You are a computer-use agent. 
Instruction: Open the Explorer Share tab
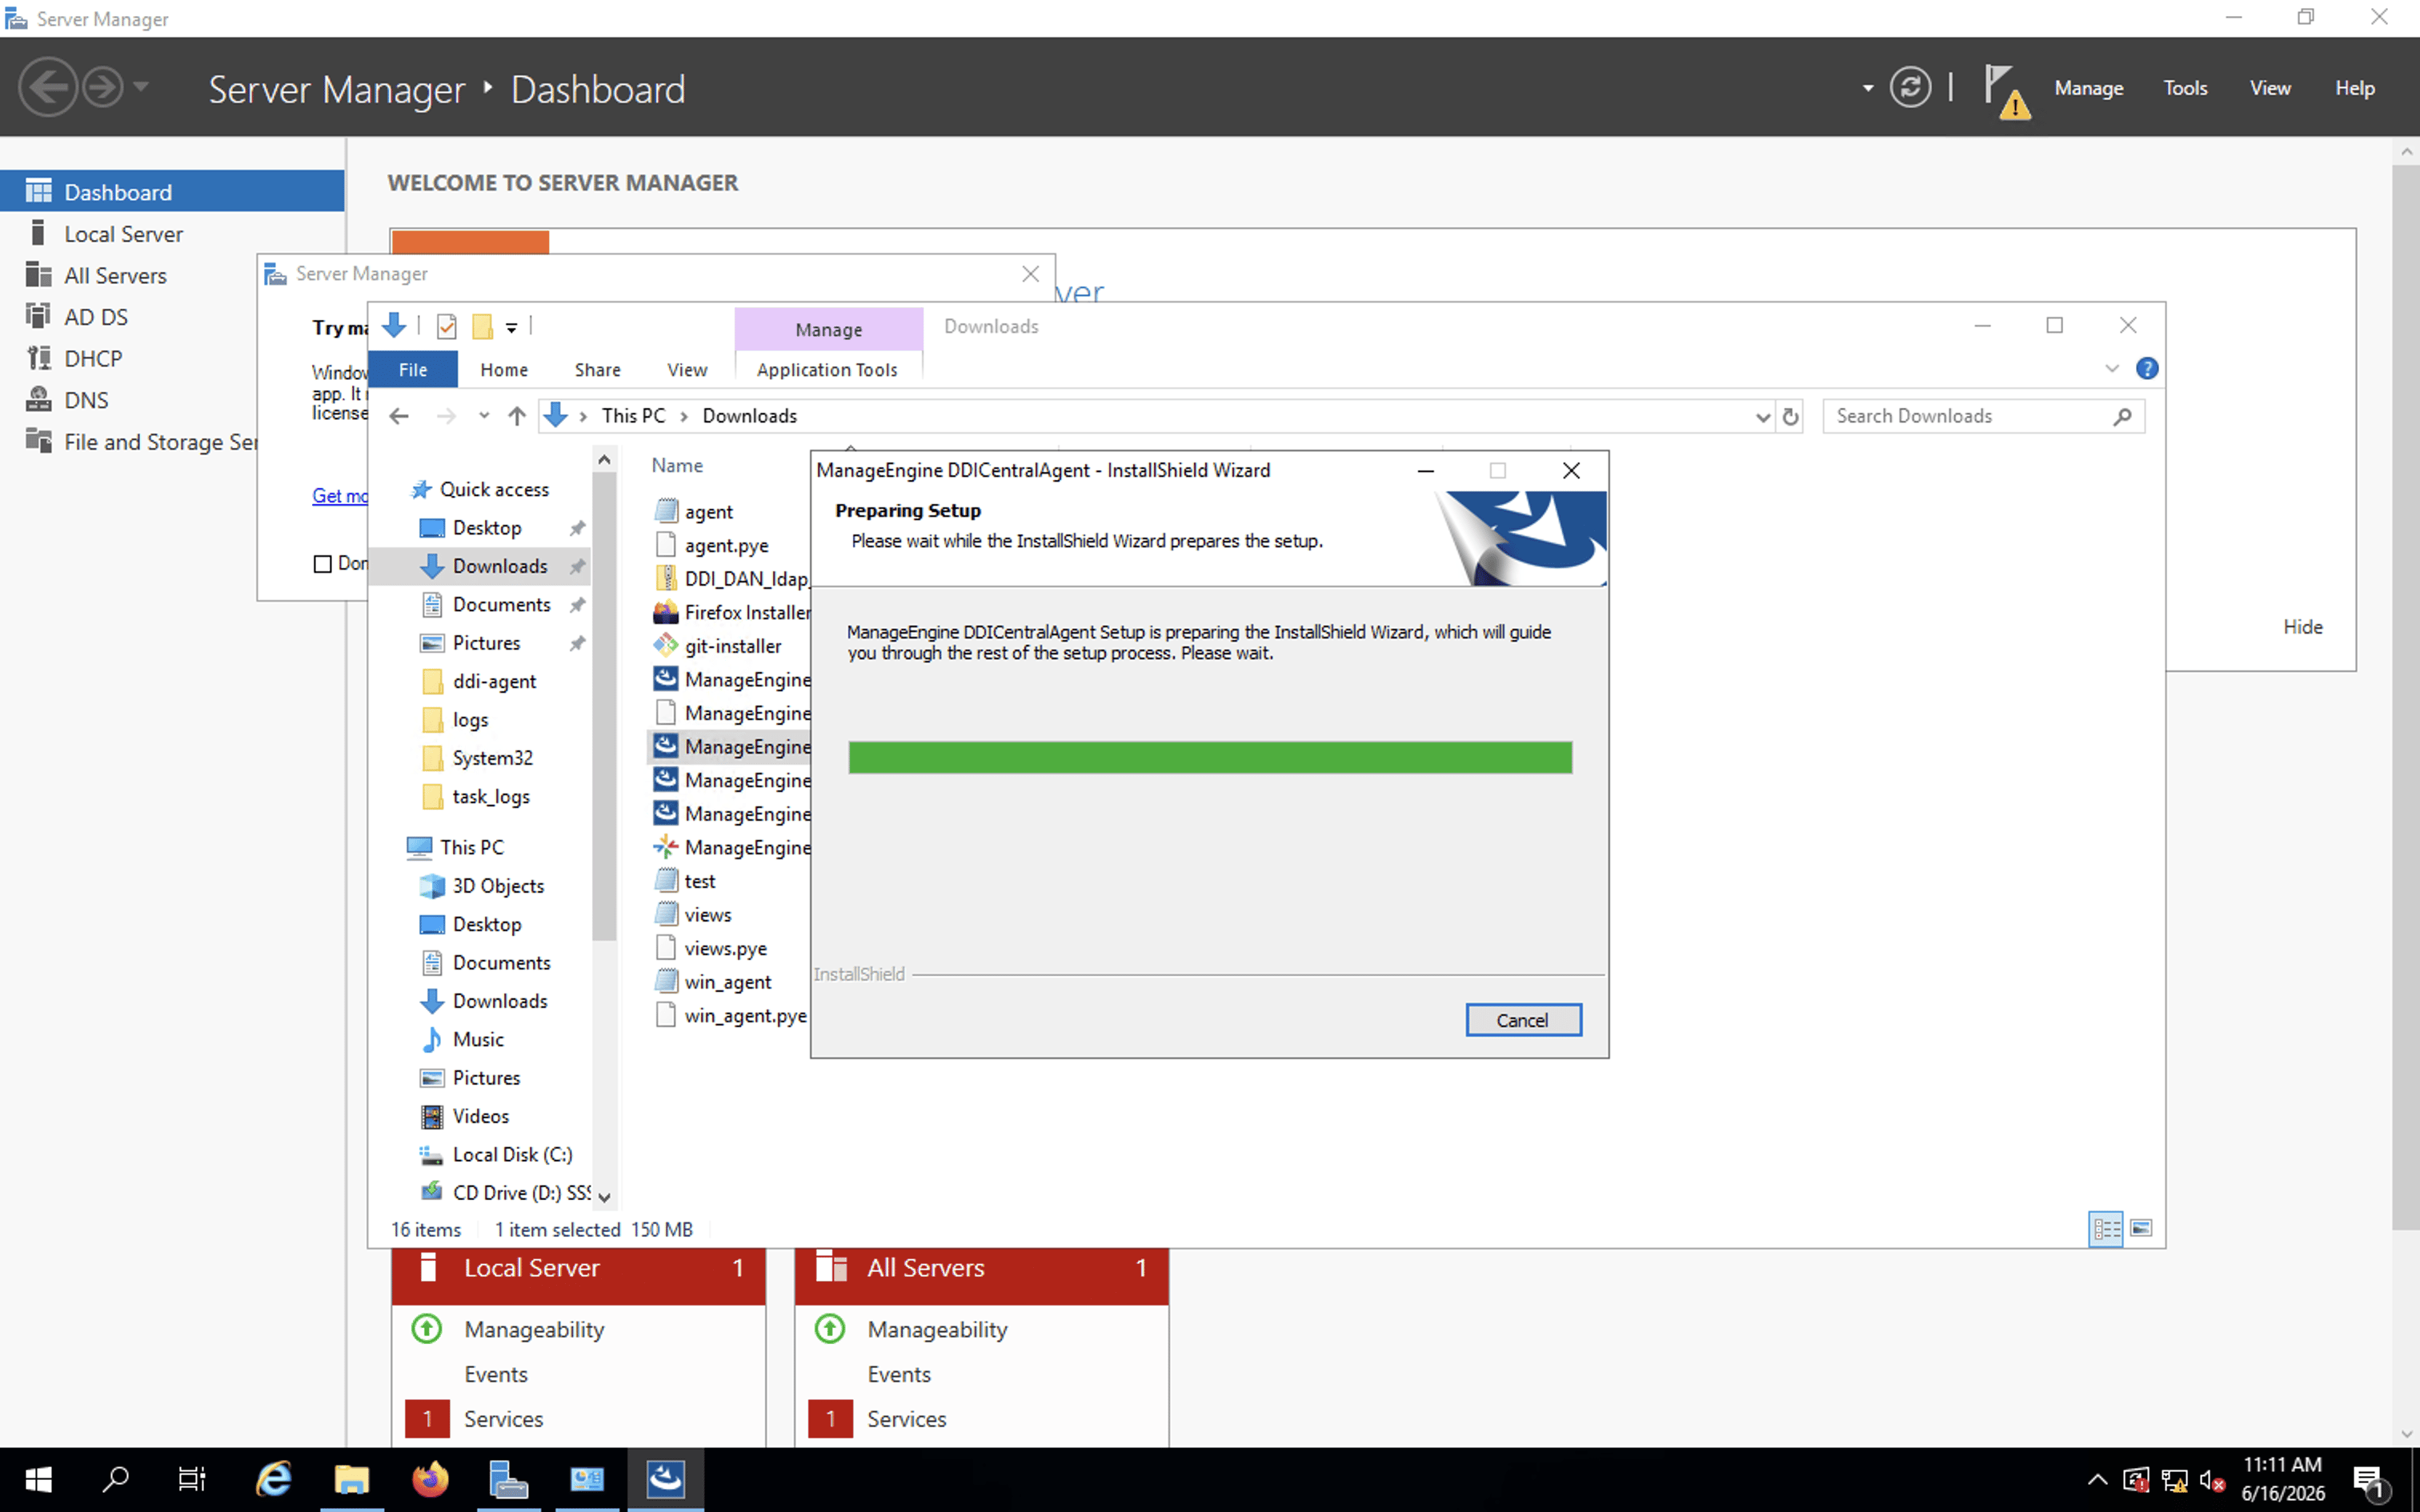(598, 369)
